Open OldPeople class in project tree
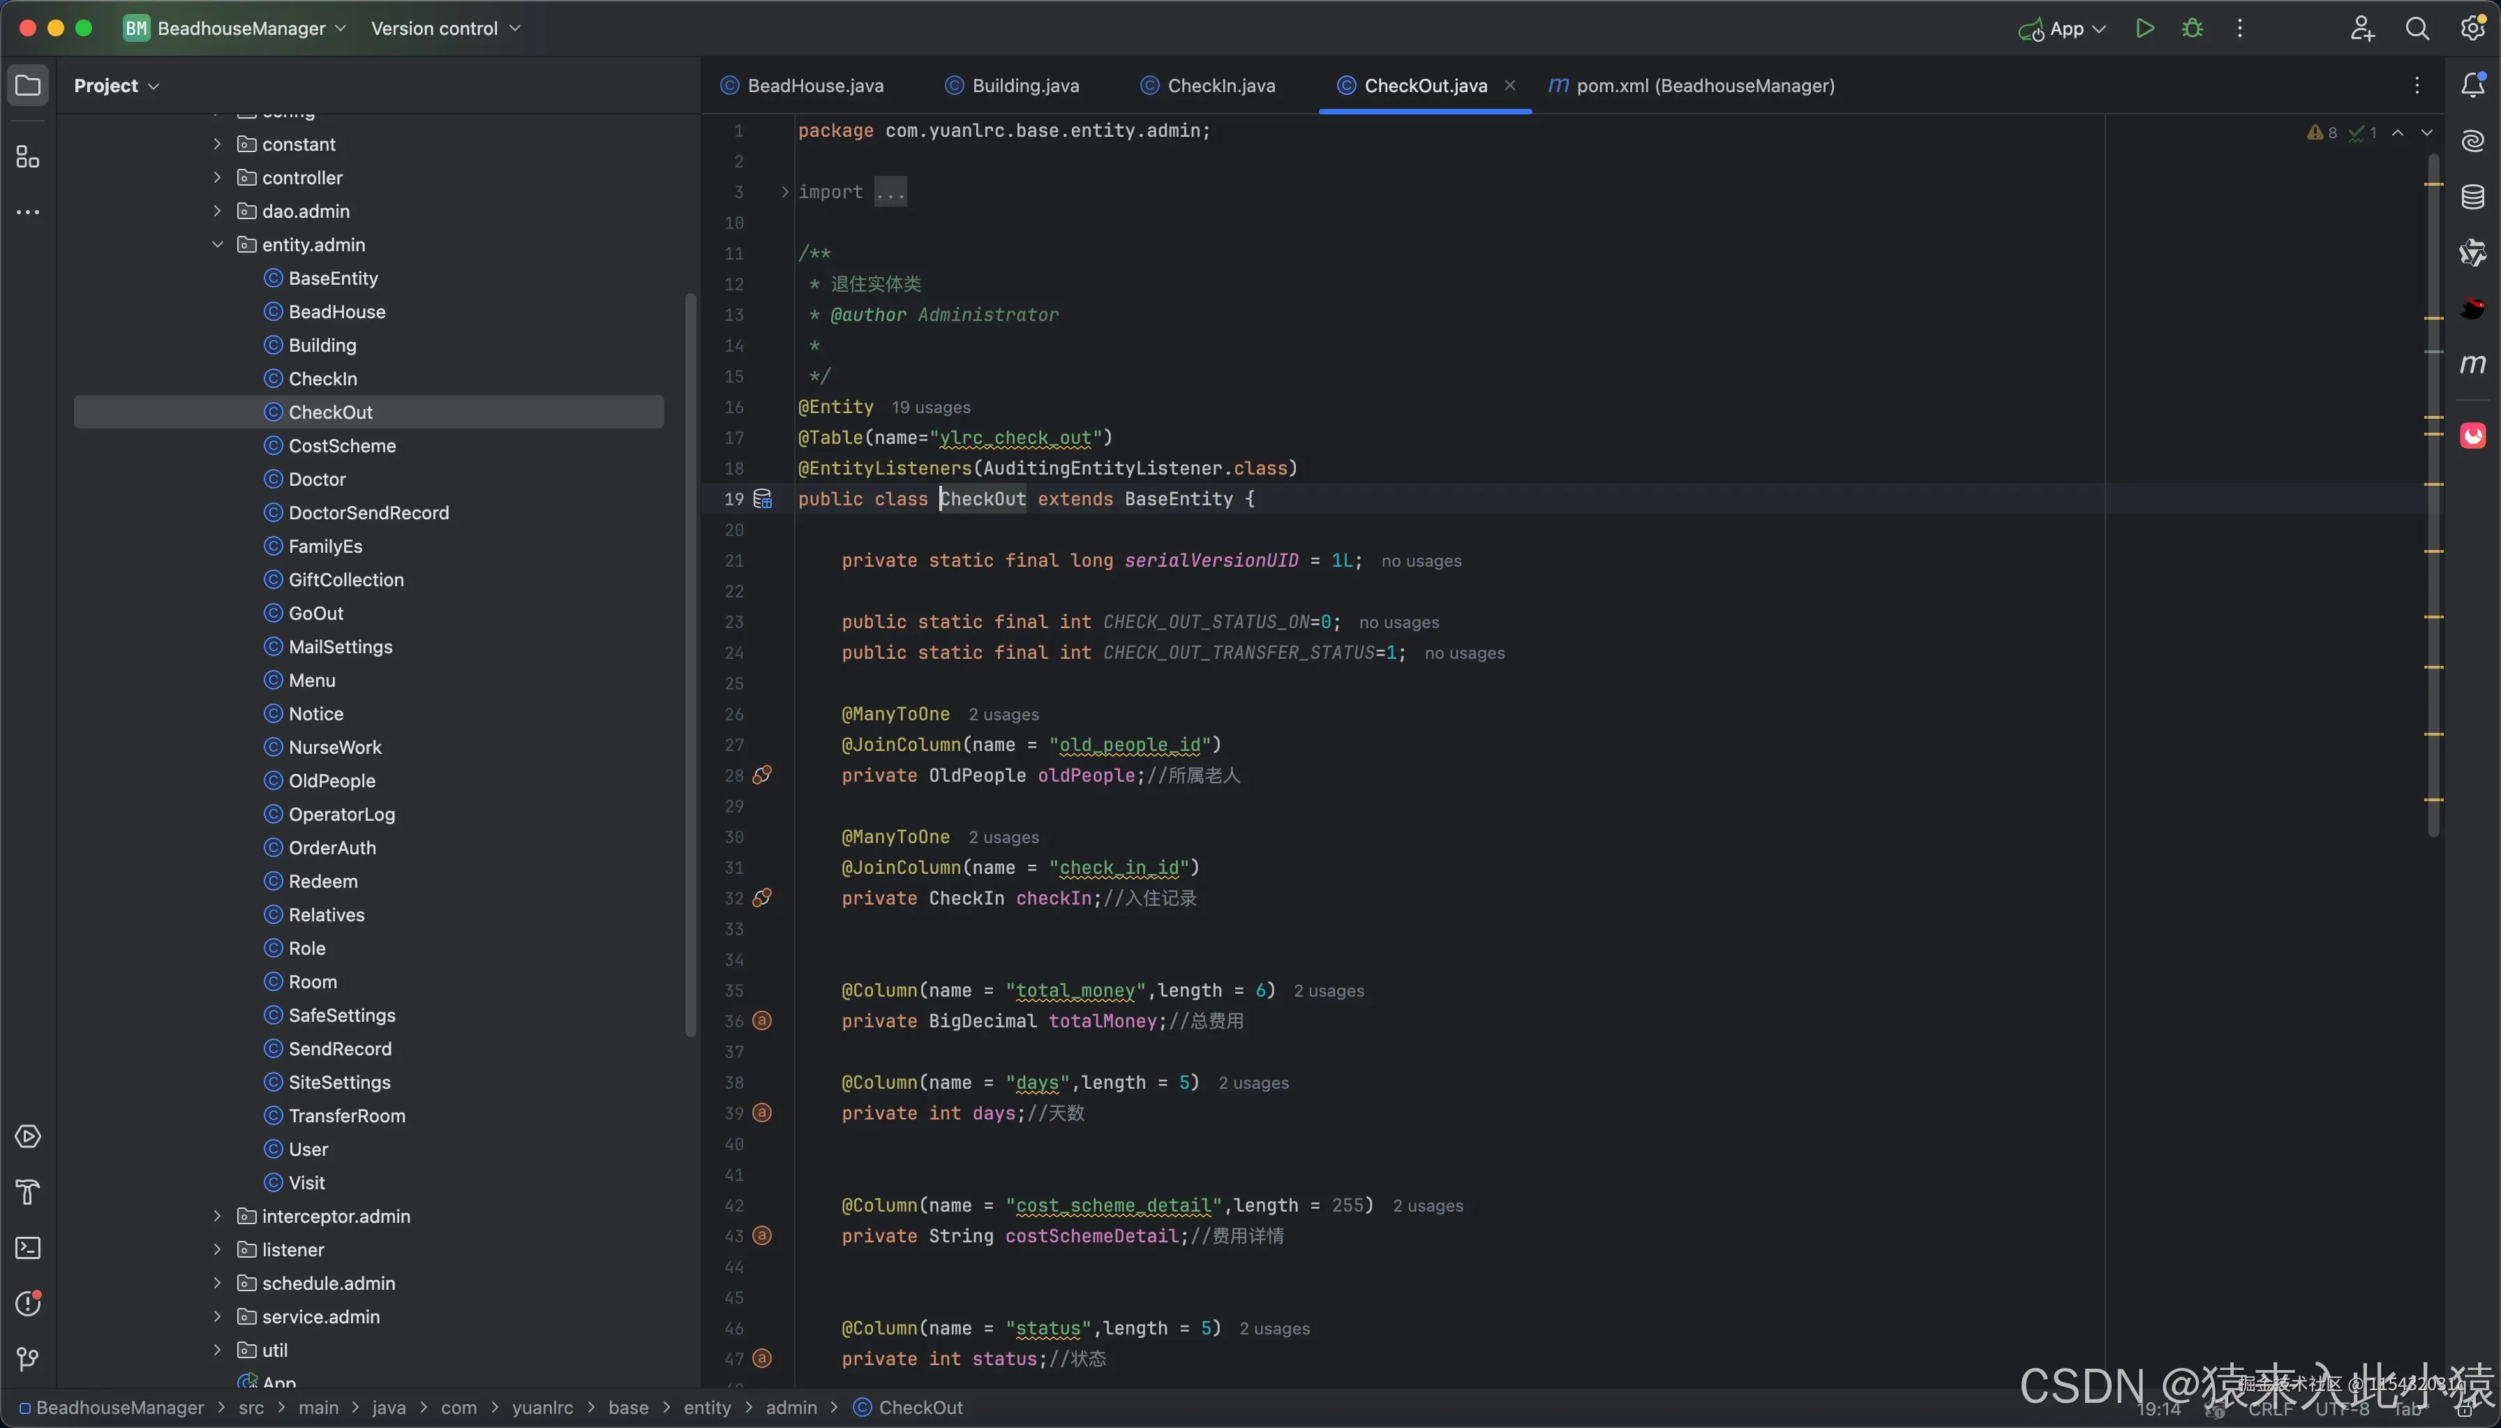This screenshot has height=1428, width=2501. click(x=331, y=781)
